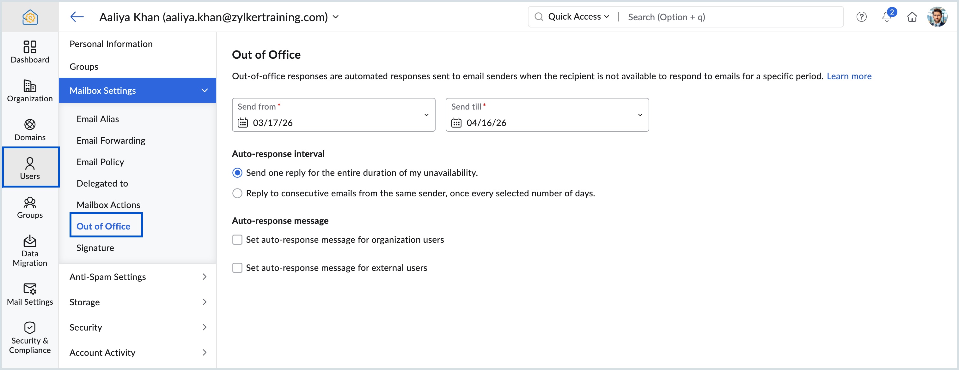This screenshot has width=959, height=370.
Task: Open the Email Forwarding menu item
Action: [x=111, y=140]
